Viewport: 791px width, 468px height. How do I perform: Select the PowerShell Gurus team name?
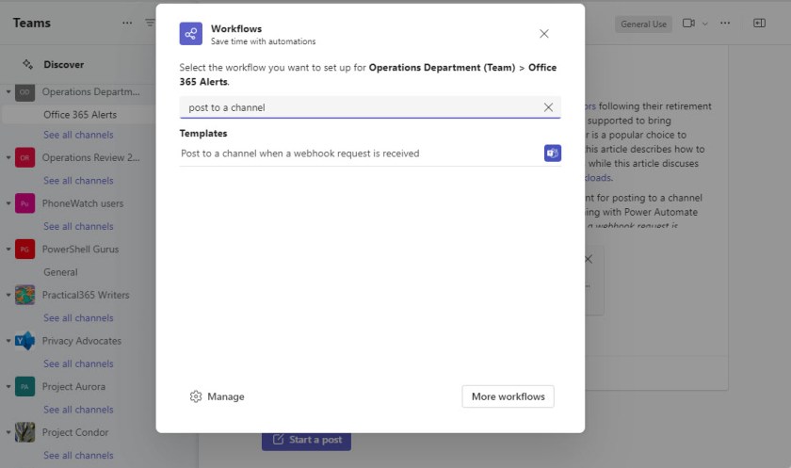coord(80,250)
